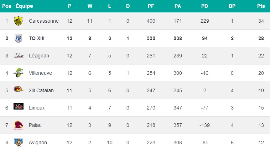Click the Limoux team logo
Viewport: 270px width, 151px height.
coord(18,107)
